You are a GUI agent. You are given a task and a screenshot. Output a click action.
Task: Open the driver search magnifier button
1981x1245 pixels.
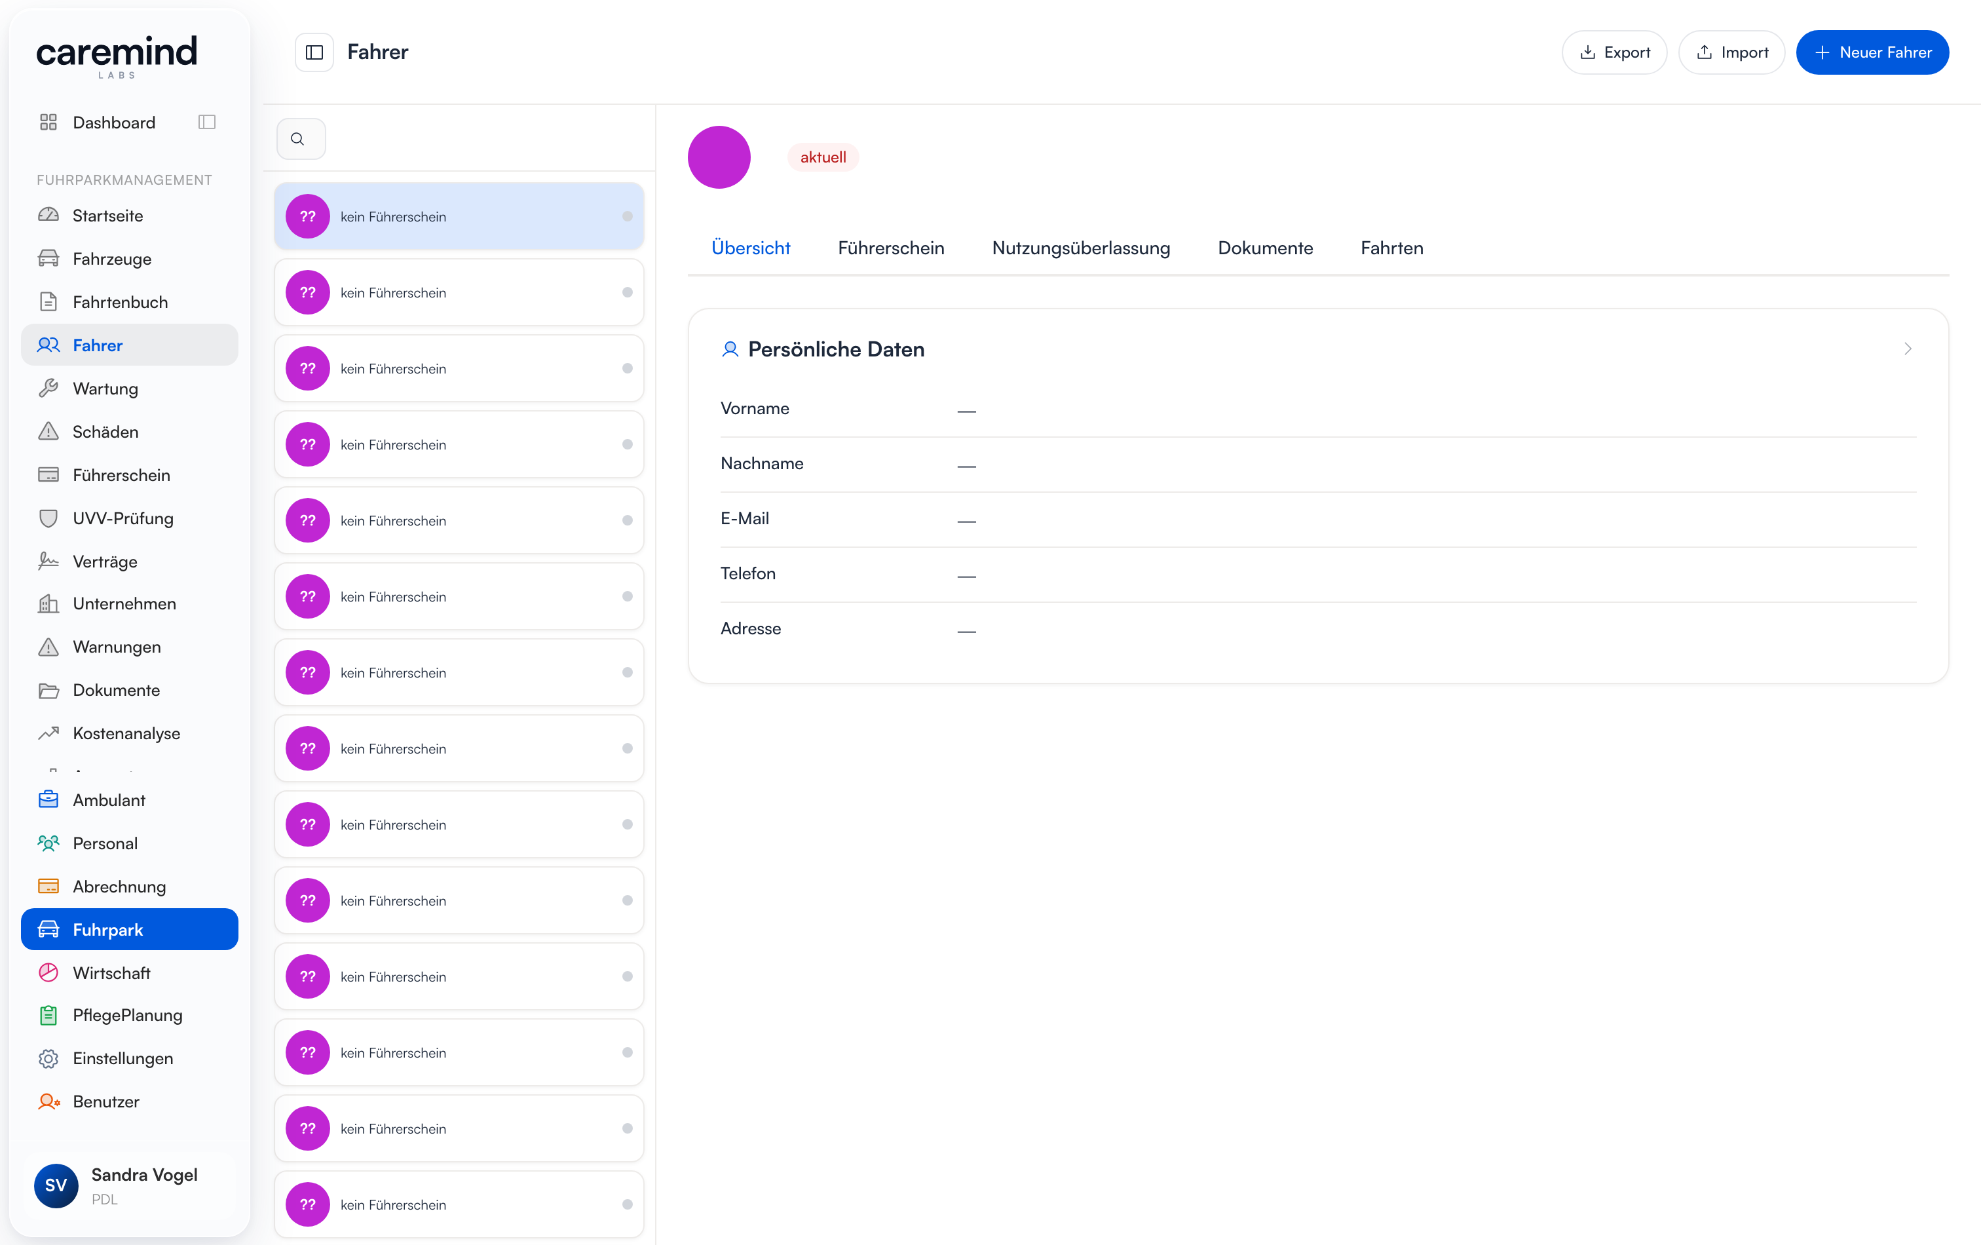301,139
